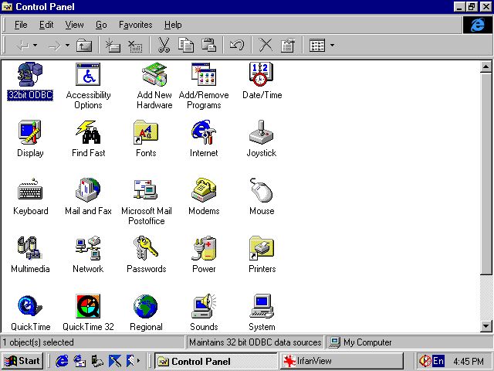Screen dimensions: 494x371
Task: Select the Network icon
Action: coord(88,255)
